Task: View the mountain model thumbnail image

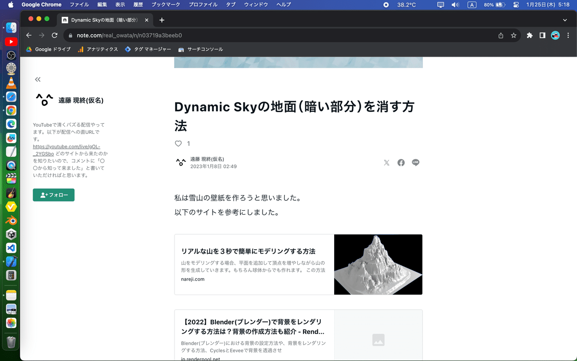Action: click(x=378, y=264)
